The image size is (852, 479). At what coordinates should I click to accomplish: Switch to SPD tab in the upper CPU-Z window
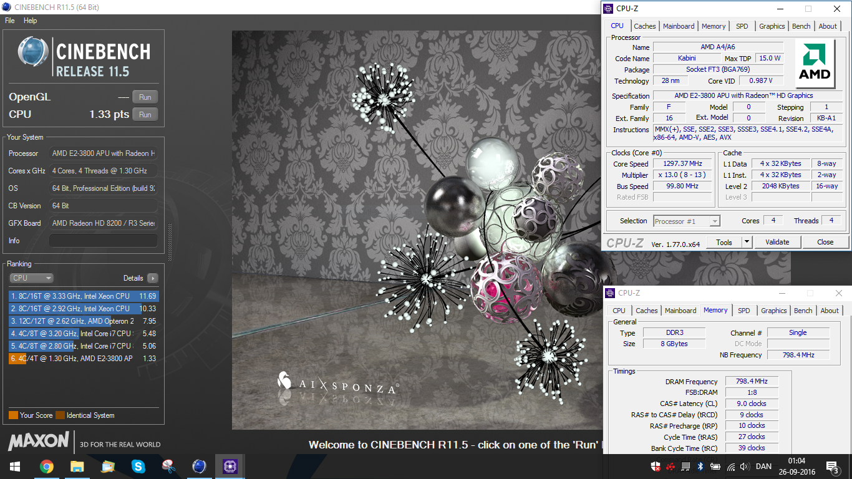pyautogui.click(x=742, y=26)
